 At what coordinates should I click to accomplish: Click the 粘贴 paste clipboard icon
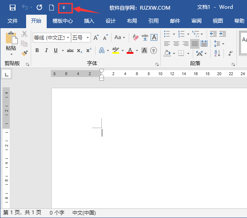(x=11, y=38)
